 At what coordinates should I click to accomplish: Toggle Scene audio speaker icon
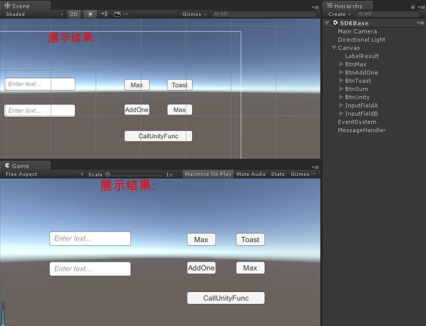coord(104,14)
